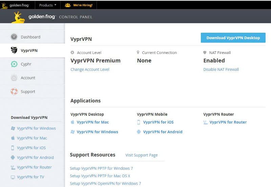Open VyprVPN for Mac in Applications
Image resolution: width=271 pixels, height=187 pixels.
point(93,122)
